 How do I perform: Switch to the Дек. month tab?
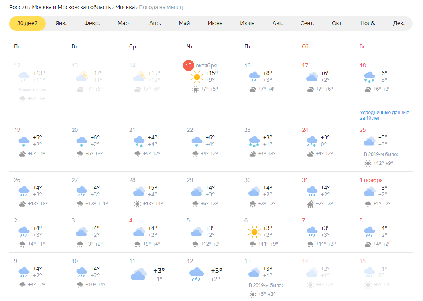click(x=399, y=23)
